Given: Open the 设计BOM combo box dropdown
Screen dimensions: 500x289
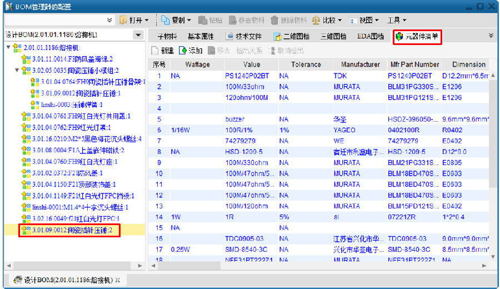Looking at the screenshot, I should coord(138,35).
